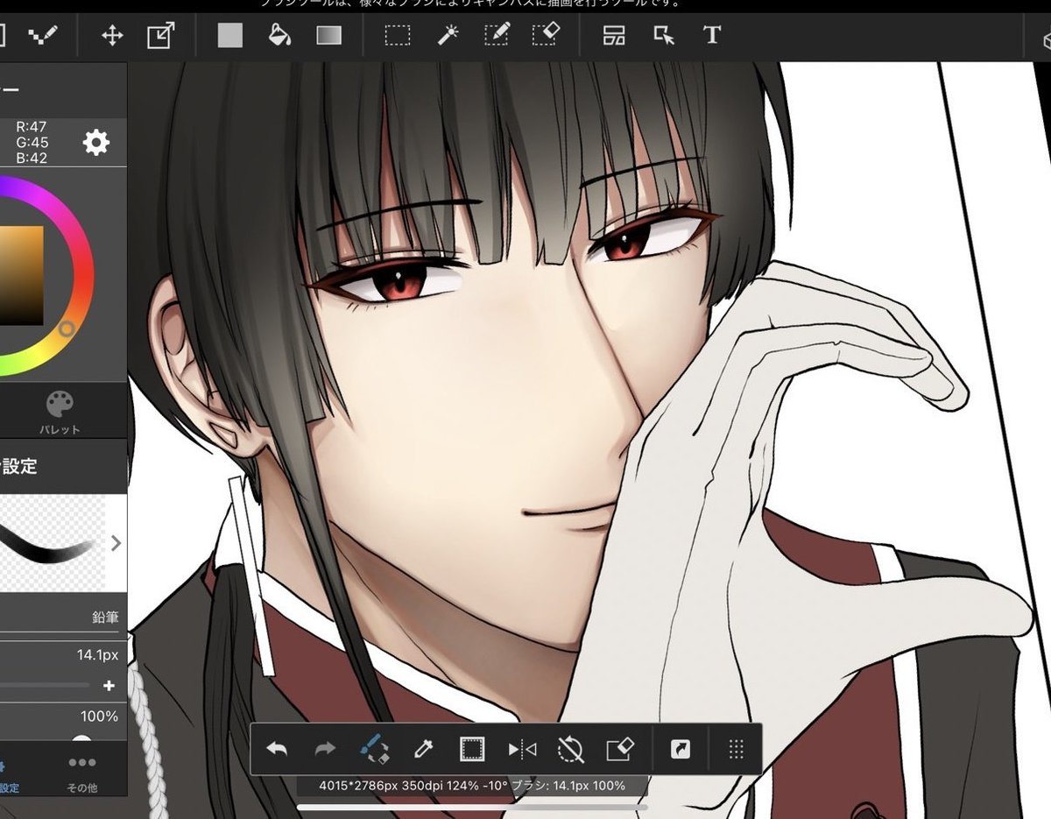Select the Text tool
The image size is (1051, 819).
tap(712, 36)
